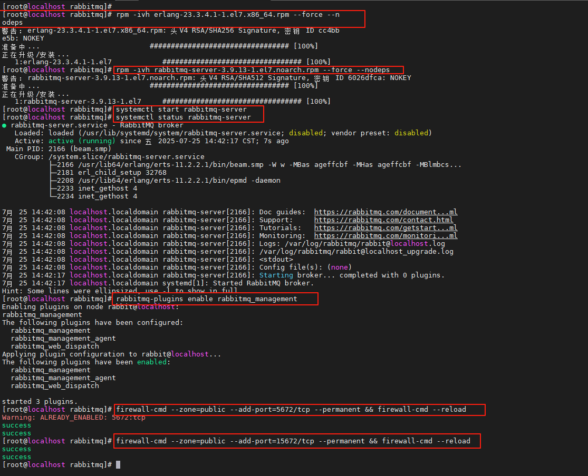
Task: Click 'Started RabbitMQ broker.' systemd log line
Action: point(158,283)
